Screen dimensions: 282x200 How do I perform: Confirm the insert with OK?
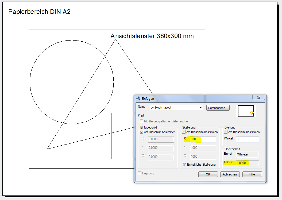pos(208,174)
